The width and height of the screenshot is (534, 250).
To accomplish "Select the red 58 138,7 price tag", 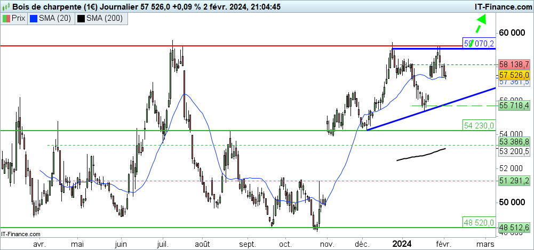I will coord(514,64).
